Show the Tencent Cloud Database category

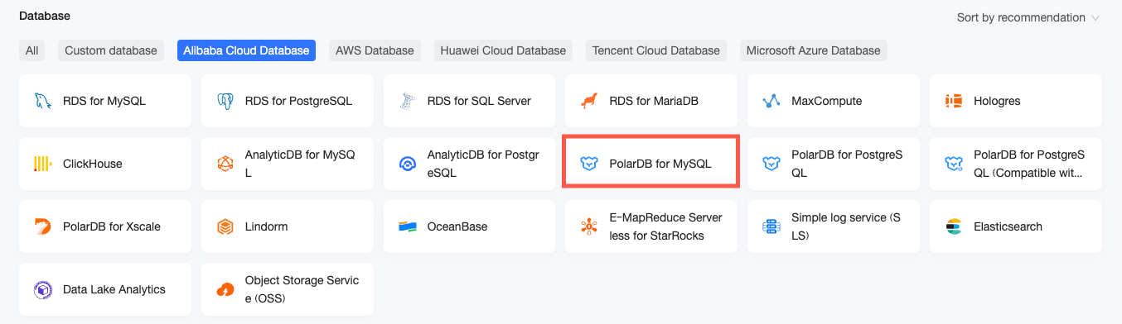[656, 50]
